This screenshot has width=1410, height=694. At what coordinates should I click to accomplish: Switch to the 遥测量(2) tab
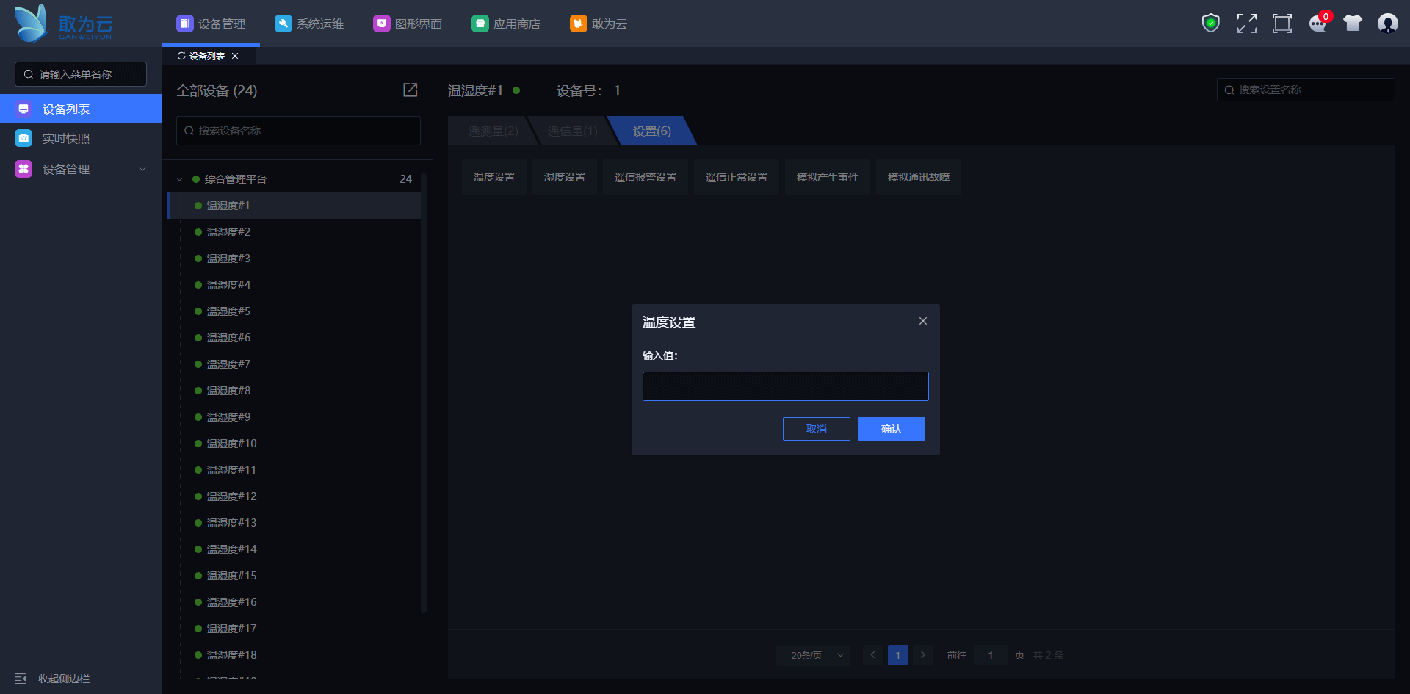(493, 131)
